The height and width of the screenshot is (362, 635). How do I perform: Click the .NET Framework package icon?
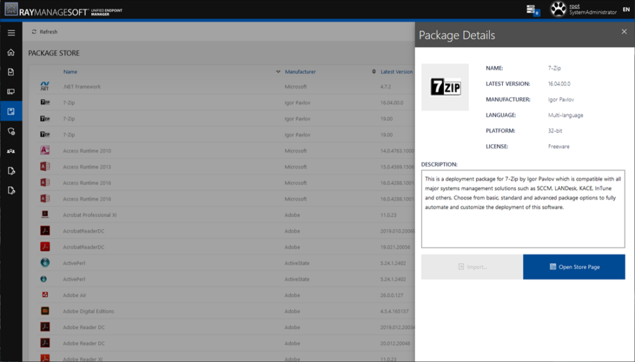[x=45, y=86]
